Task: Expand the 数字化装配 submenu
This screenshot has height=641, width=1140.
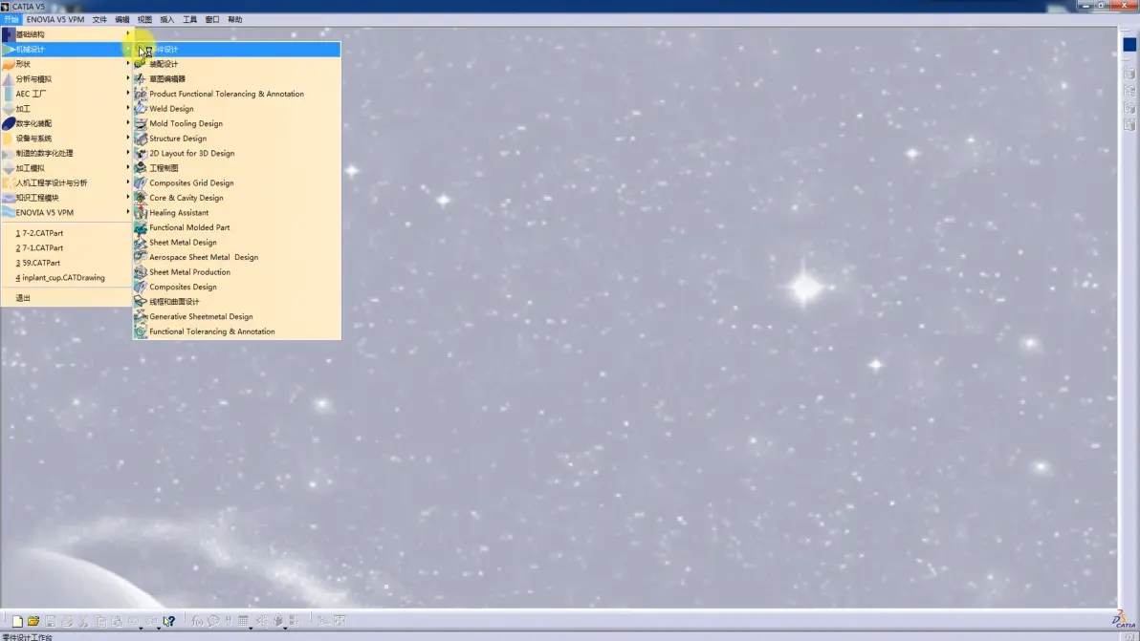Action: [x=65, y=123]
